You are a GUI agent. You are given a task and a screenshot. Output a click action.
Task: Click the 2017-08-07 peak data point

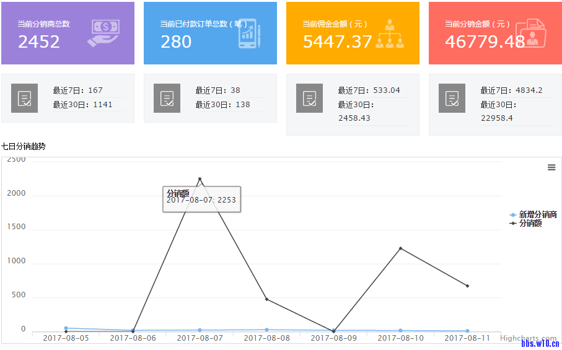pyautogui.click(x=200, y=179)
